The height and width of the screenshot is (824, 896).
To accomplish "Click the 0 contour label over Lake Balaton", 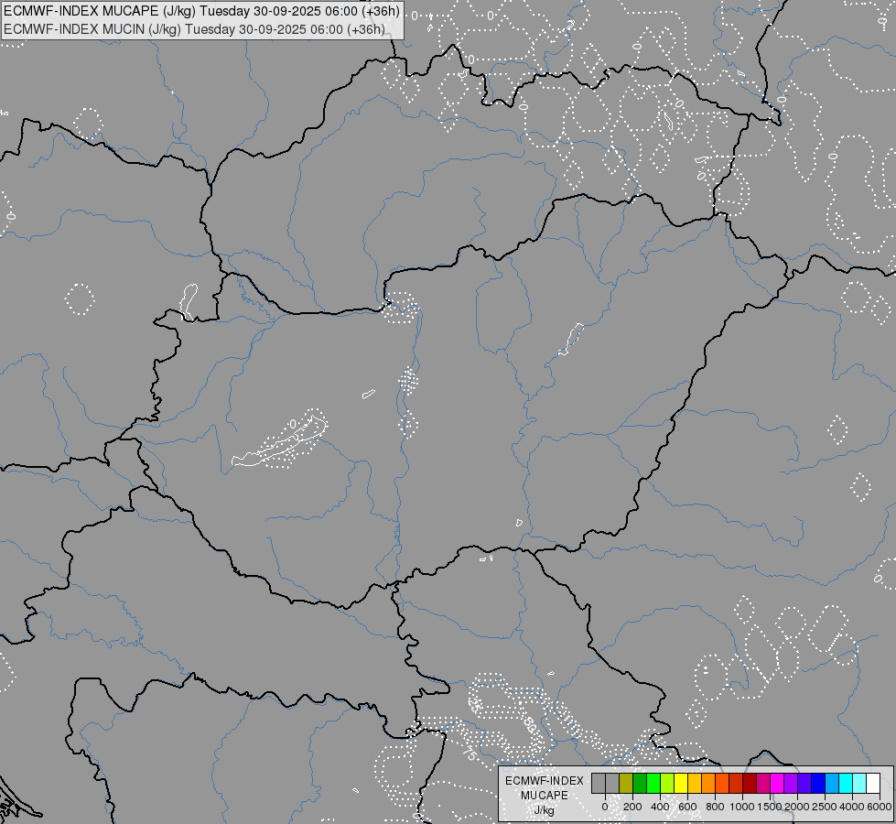I will [x=293, y=424].
